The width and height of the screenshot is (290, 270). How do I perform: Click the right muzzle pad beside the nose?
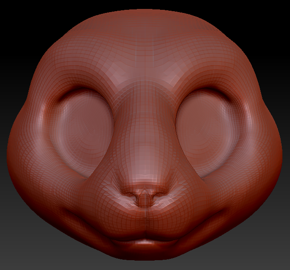(185, 210)
